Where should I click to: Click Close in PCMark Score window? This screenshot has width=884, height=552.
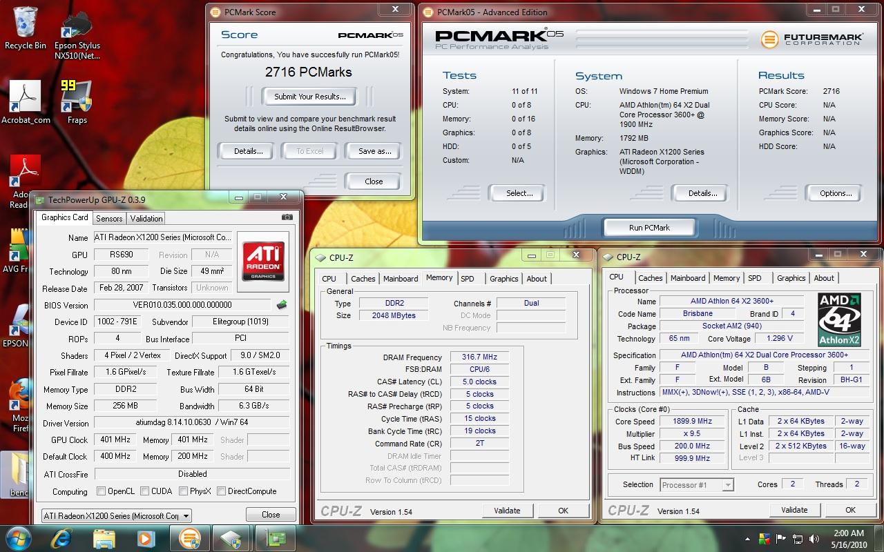[374, 181]
